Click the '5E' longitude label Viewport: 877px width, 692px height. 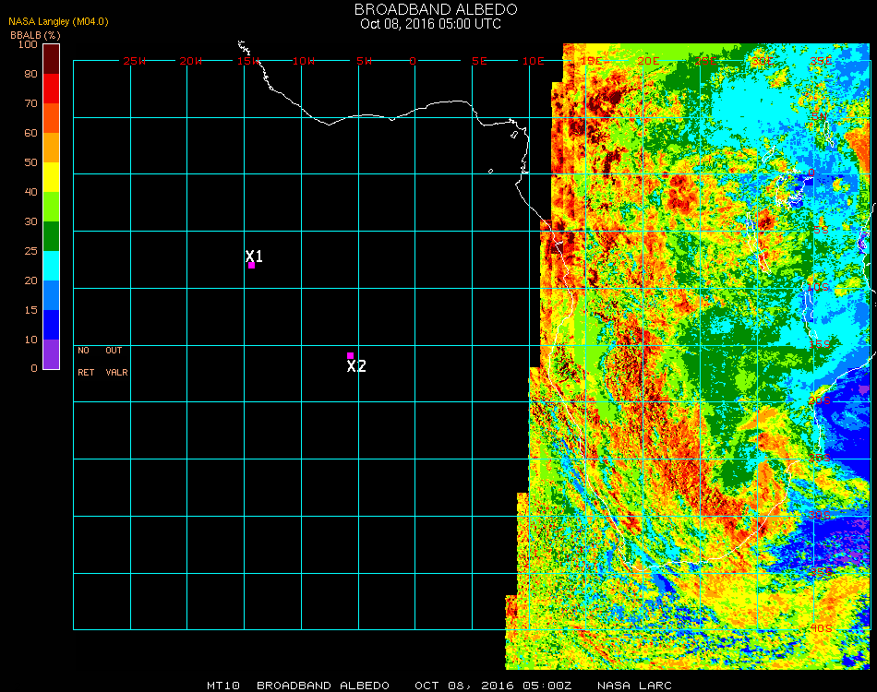click(479, 61)
